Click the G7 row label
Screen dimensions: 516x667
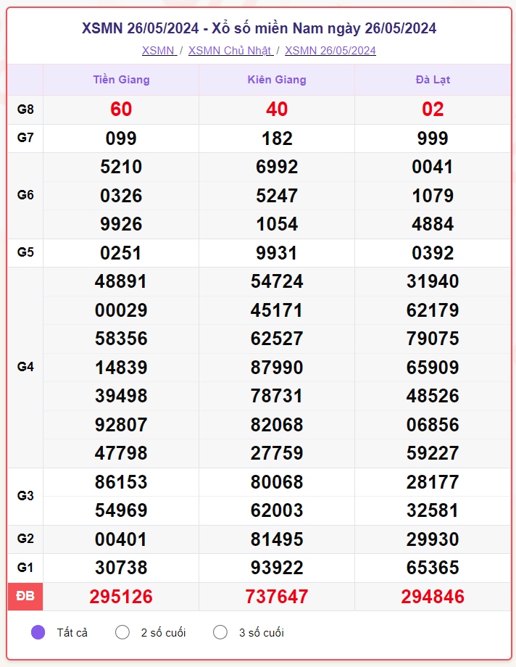(x=25, y=138)
